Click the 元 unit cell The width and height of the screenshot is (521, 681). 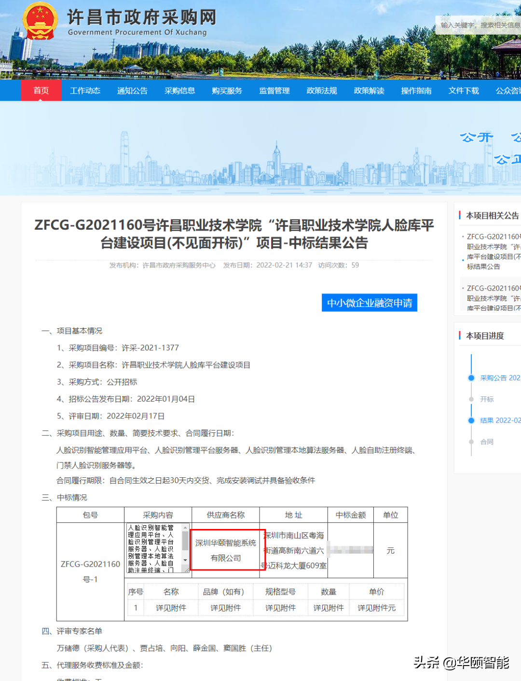391,550
